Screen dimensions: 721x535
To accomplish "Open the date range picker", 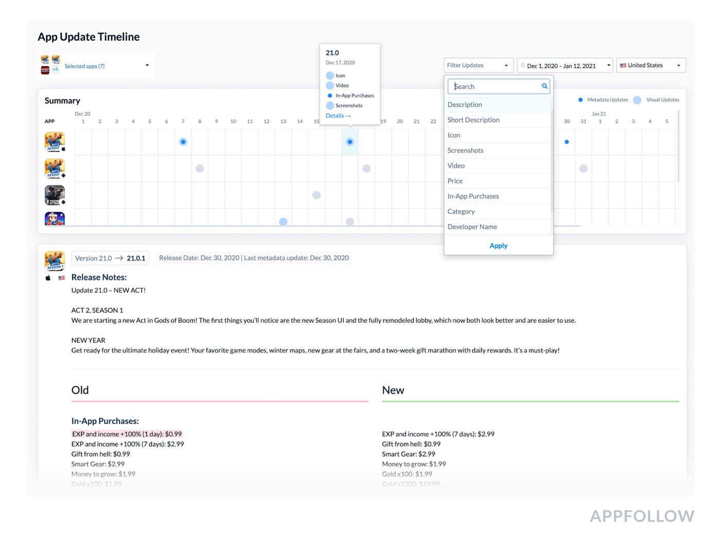I will click(x=565, y=65).
